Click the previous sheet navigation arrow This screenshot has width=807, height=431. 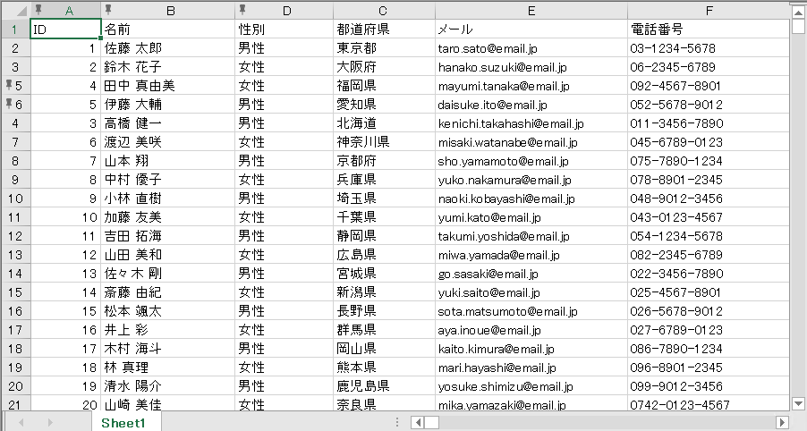(x=21, y=423)
